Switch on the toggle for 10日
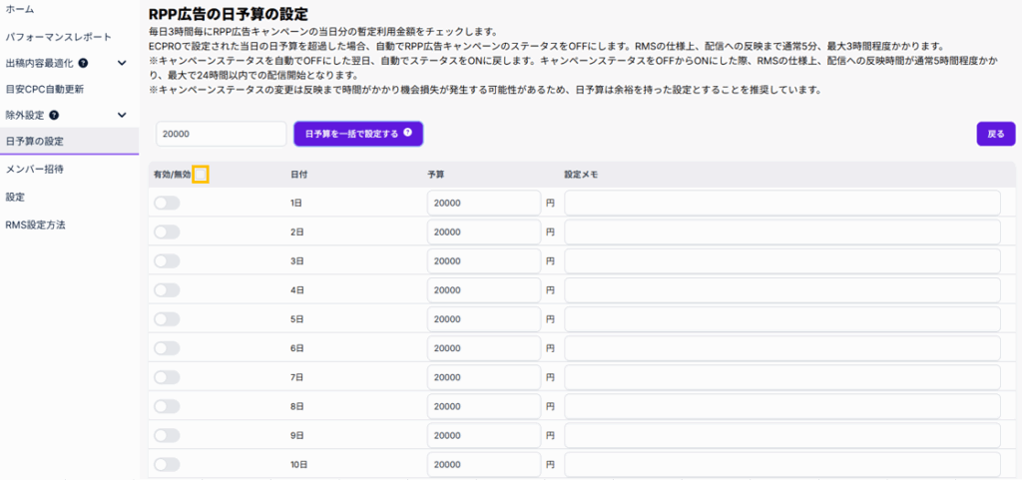The height and width of the screenshot is (480, 1022). click(167, 464)
